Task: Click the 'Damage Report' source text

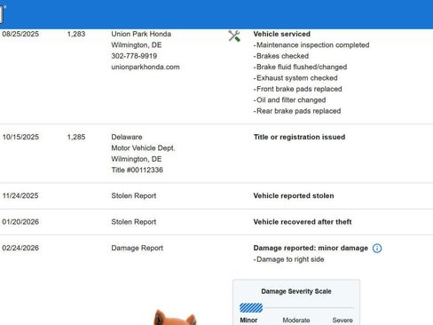Action: point(137,248)
